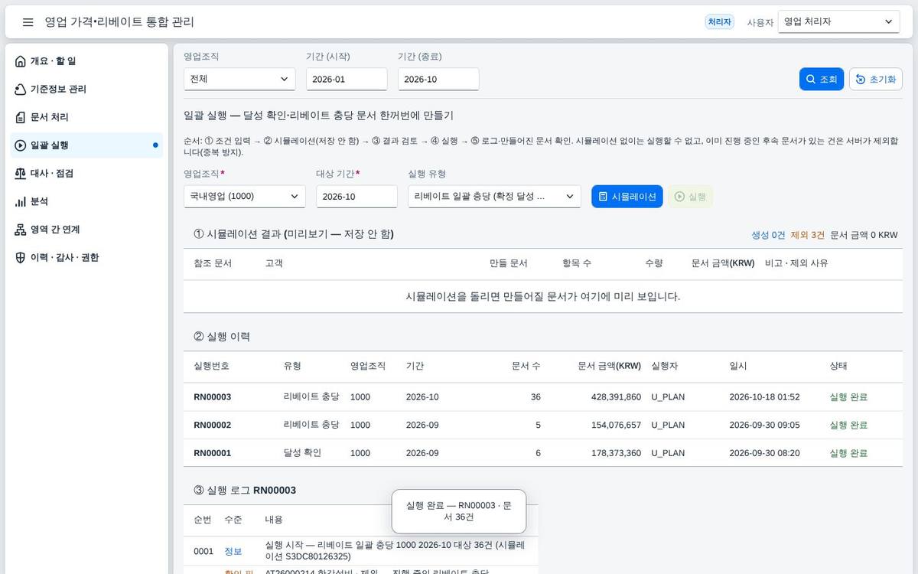Click the 참조 문서 column header
Image resolution: width=918 pixels, height=574 pixels.
click(213, 263)
